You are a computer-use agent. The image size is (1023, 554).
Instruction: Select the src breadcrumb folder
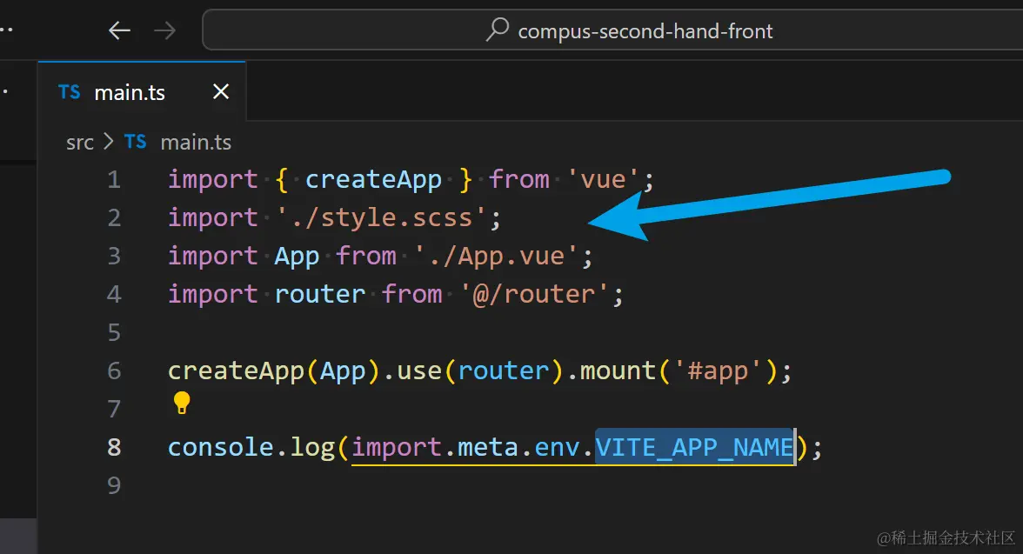(80, 143)
